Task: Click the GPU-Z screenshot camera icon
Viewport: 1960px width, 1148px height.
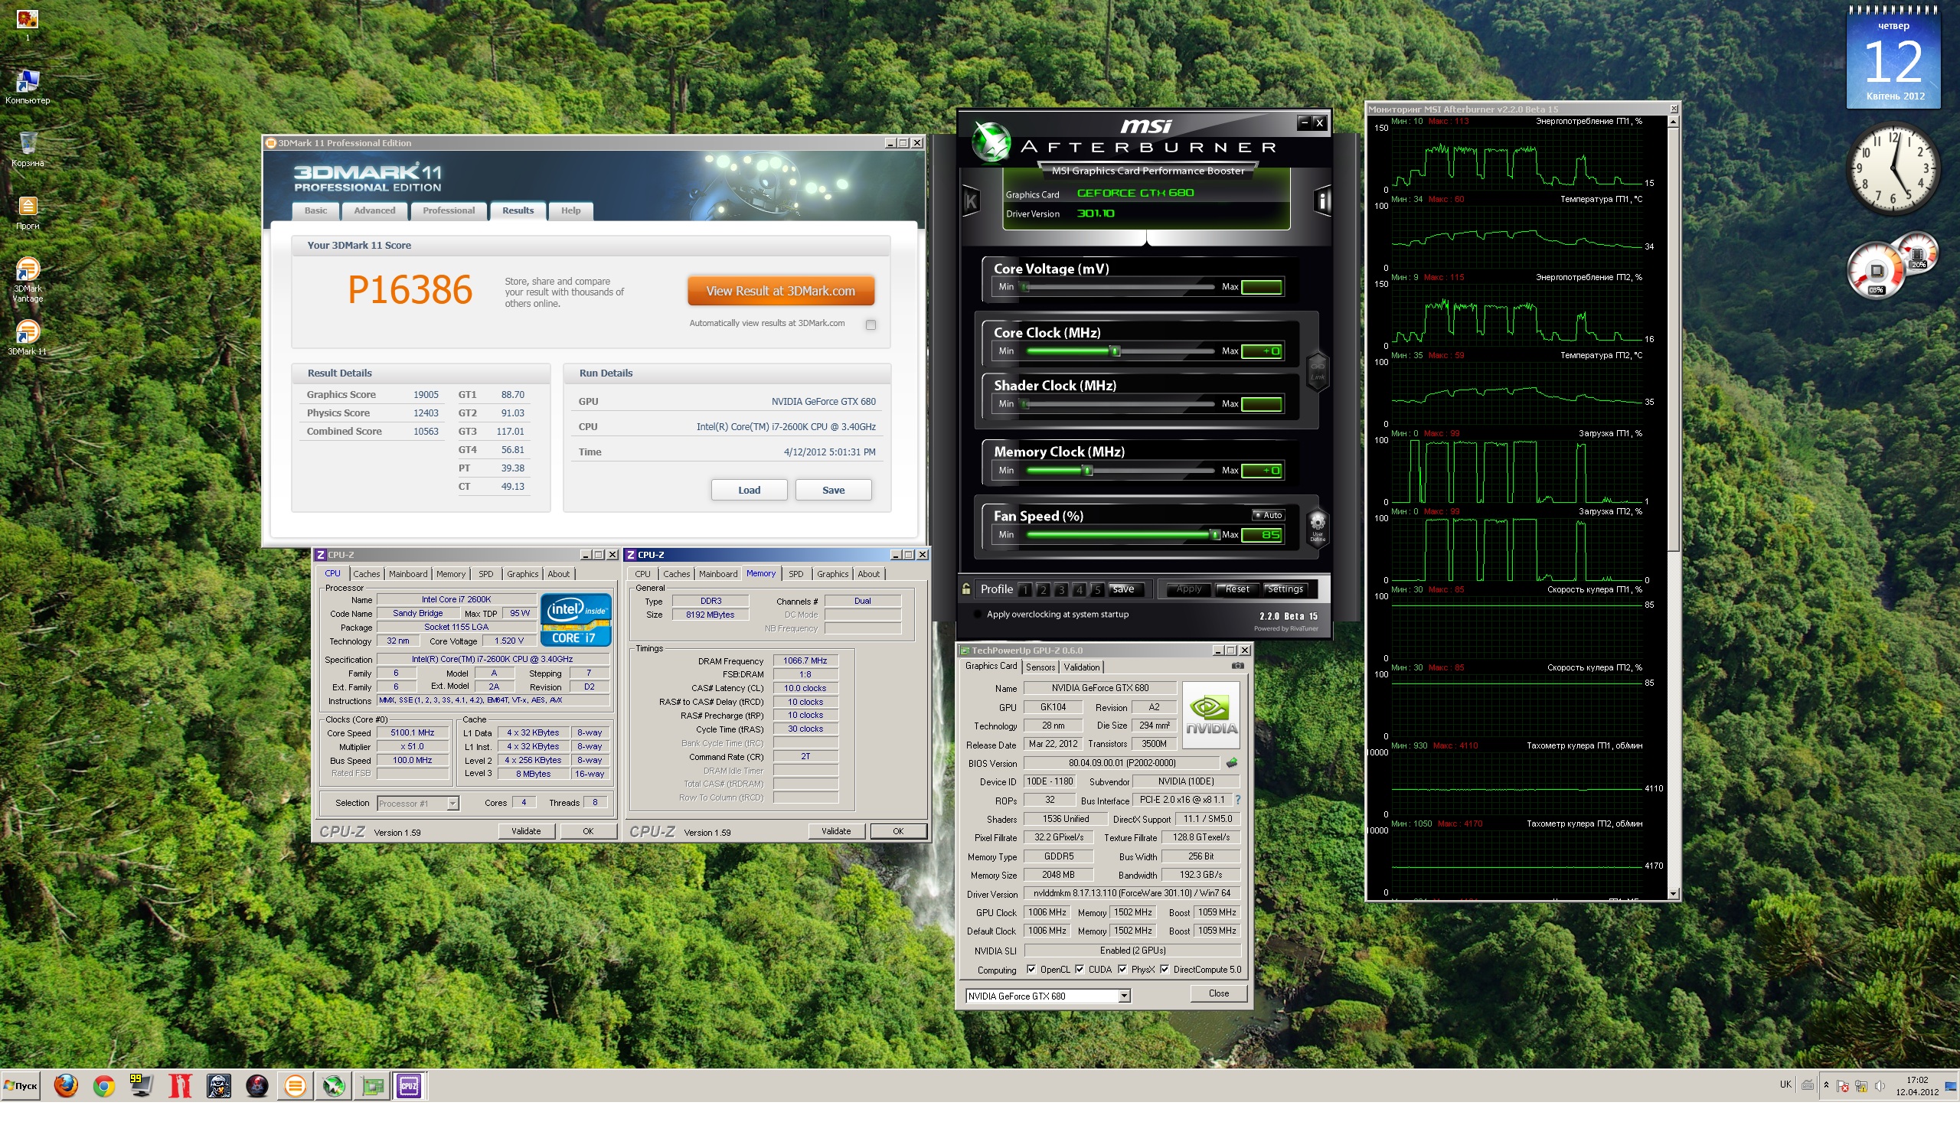Action: coord(1237,666)
